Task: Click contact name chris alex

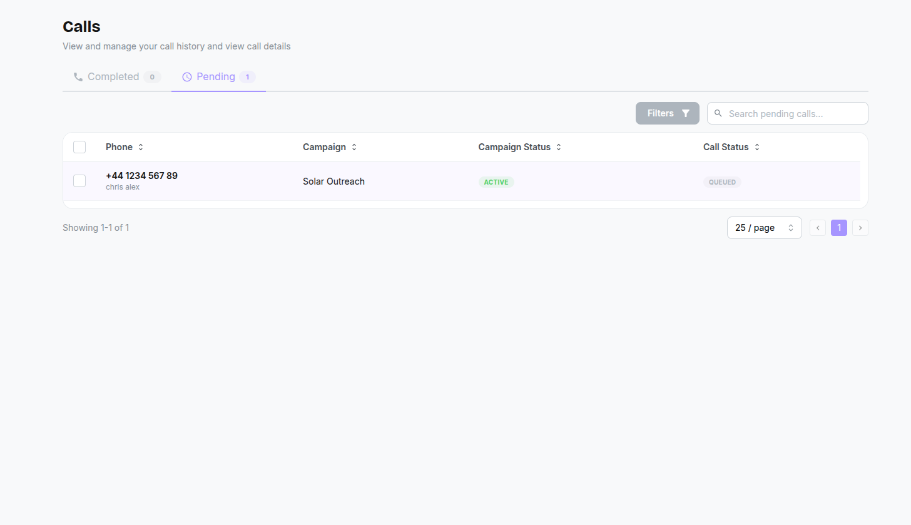Action: (123, 187)
